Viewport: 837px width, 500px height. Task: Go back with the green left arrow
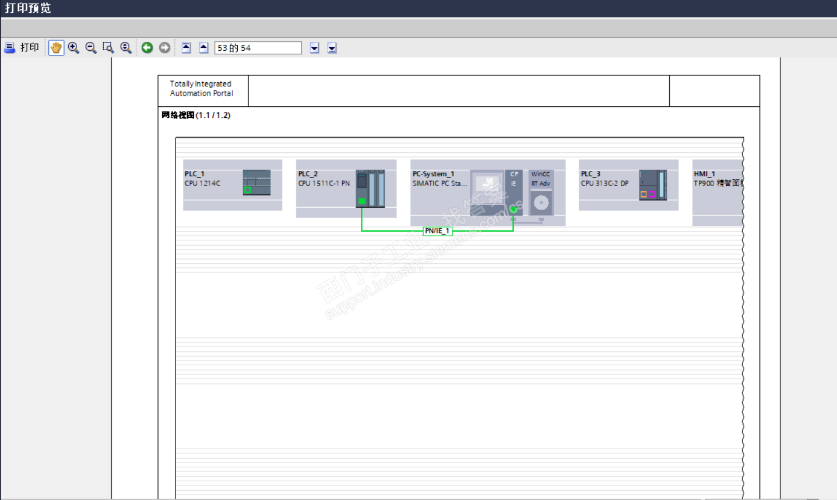tap(147, 48)
